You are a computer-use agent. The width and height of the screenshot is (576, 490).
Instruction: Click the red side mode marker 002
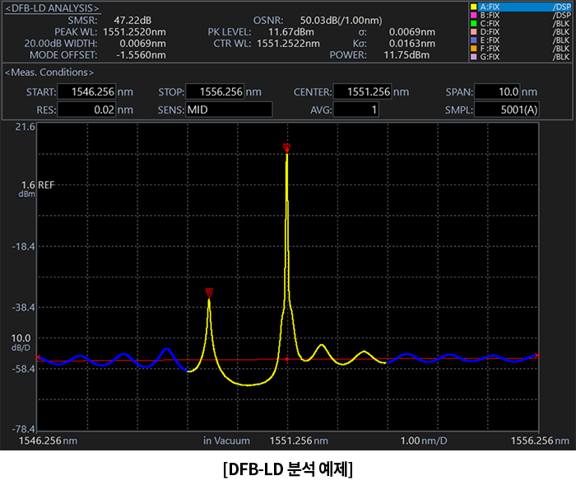click(209, 293)
